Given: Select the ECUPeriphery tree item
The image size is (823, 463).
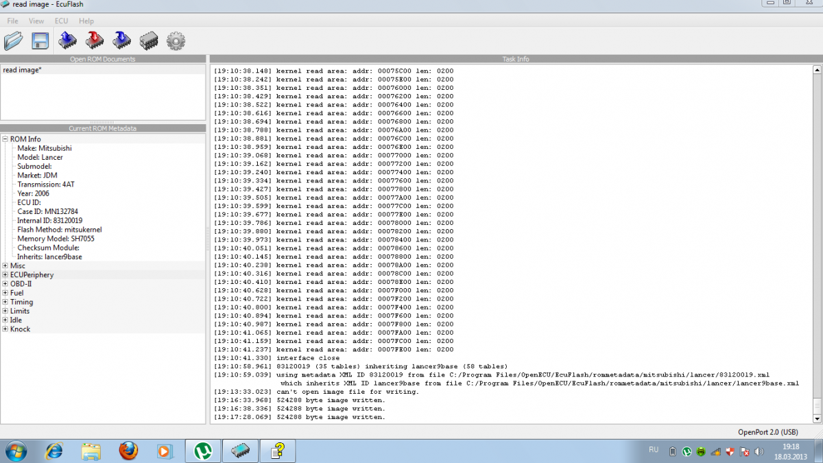Looking at the screenshot, I should (x=32, y=275).
